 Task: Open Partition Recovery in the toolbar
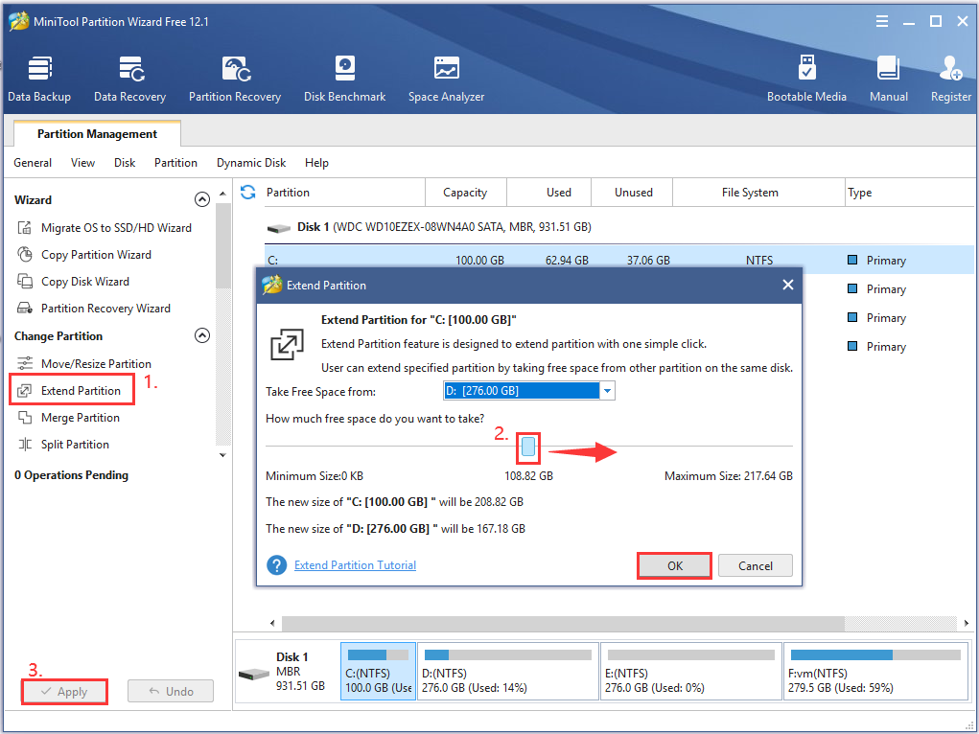pyautogui.click(x=235, y=80)
